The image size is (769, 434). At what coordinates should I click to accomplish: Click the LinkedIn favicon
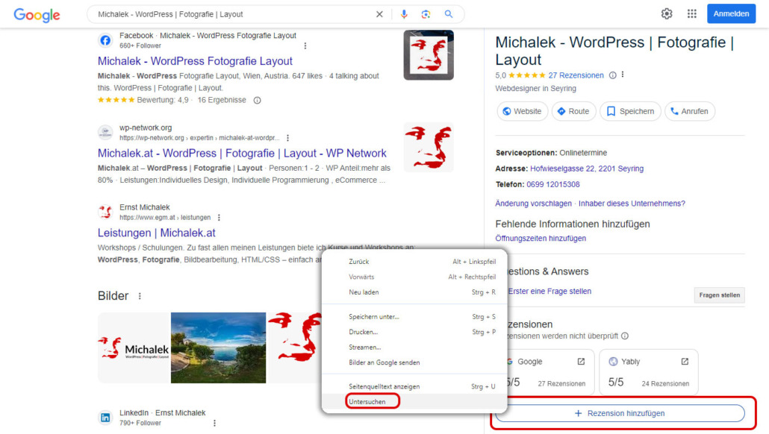105,418
